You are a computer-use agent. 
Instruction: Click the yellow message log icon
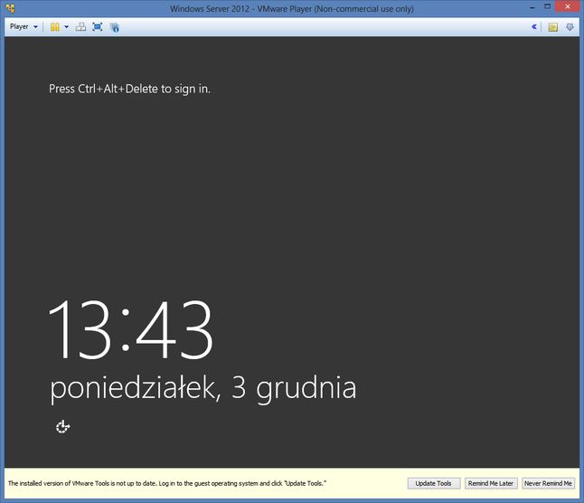[552, 27]
